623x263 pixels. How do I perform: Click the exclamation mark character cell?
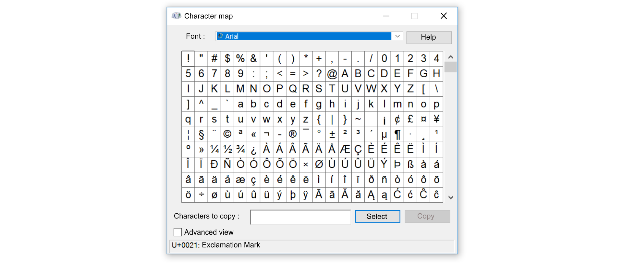click(188, 58)
